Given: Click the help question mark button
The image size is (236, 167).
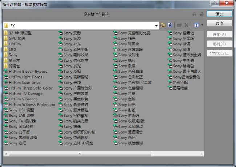Looking at the screenshot, I should pyautogui.click(x=215, y=3).
